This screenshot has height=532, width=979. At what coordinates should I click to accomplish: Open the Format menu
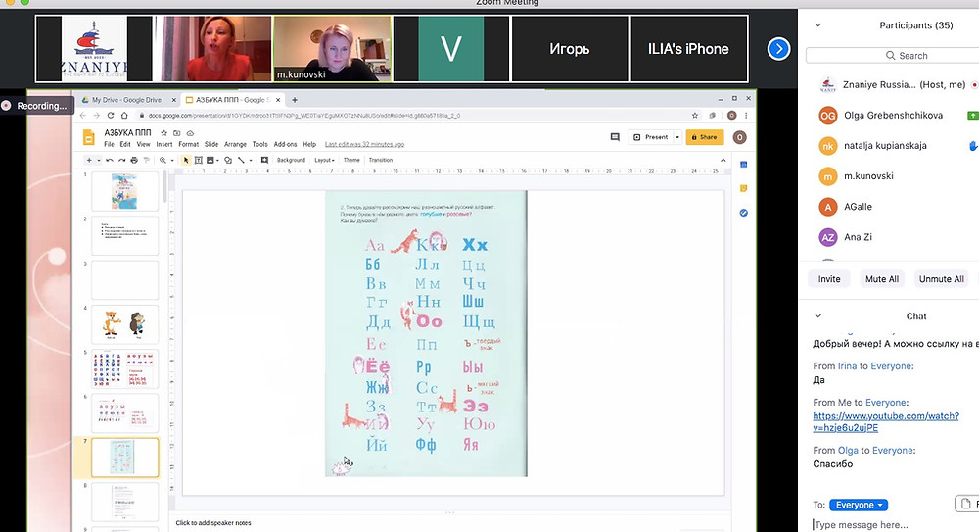coord(189,144)
